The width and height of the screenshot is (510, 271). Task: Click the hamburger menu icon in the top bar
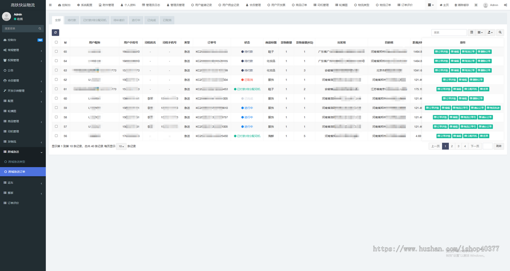pyautogui.click(x=51, y=5)
